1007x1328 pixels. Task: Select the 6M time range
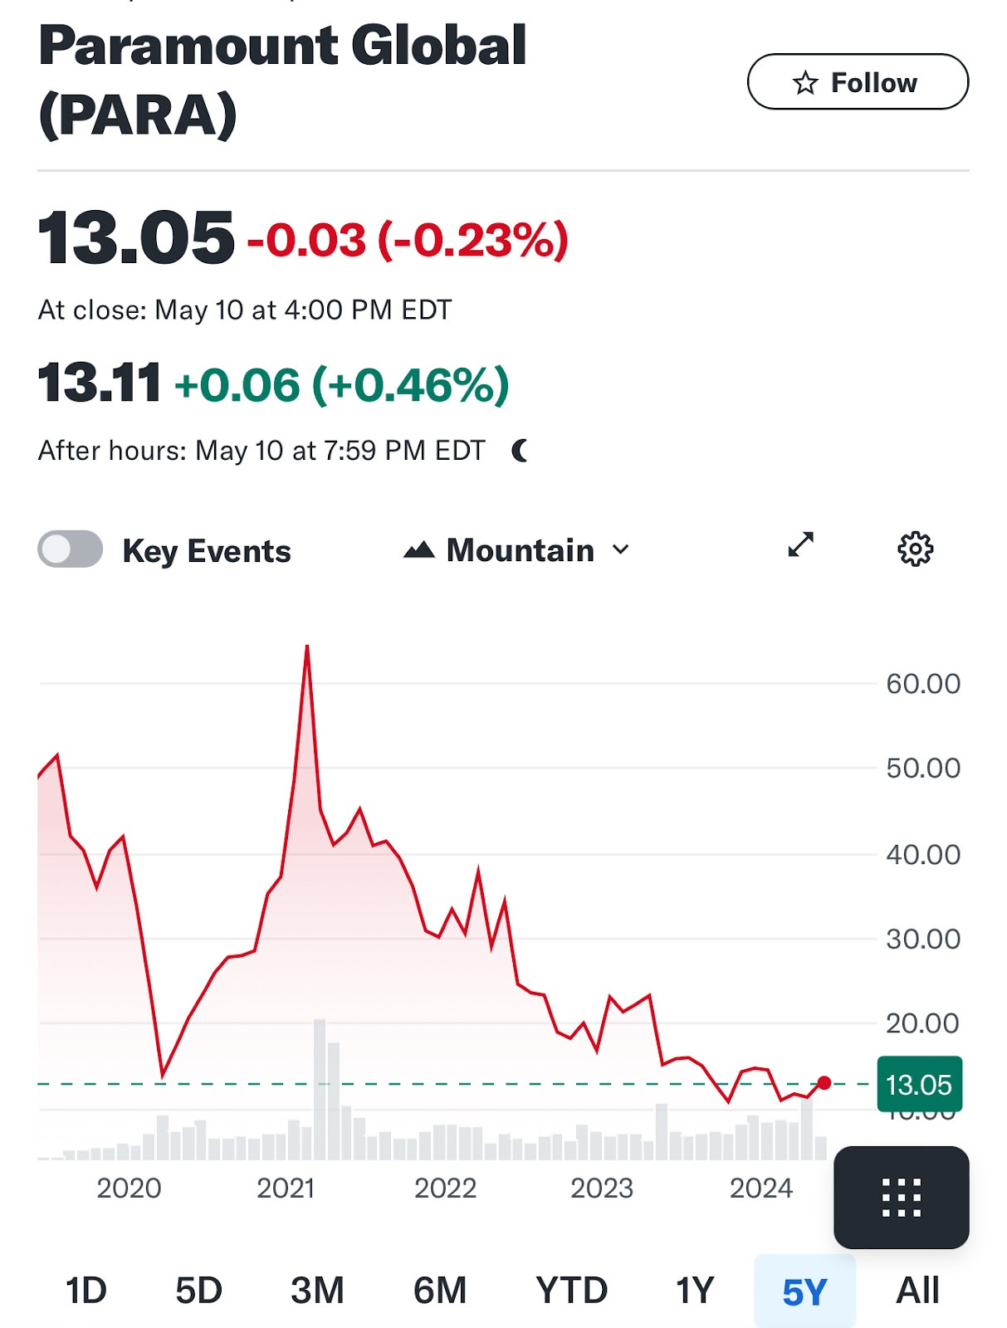point(440,1291)
